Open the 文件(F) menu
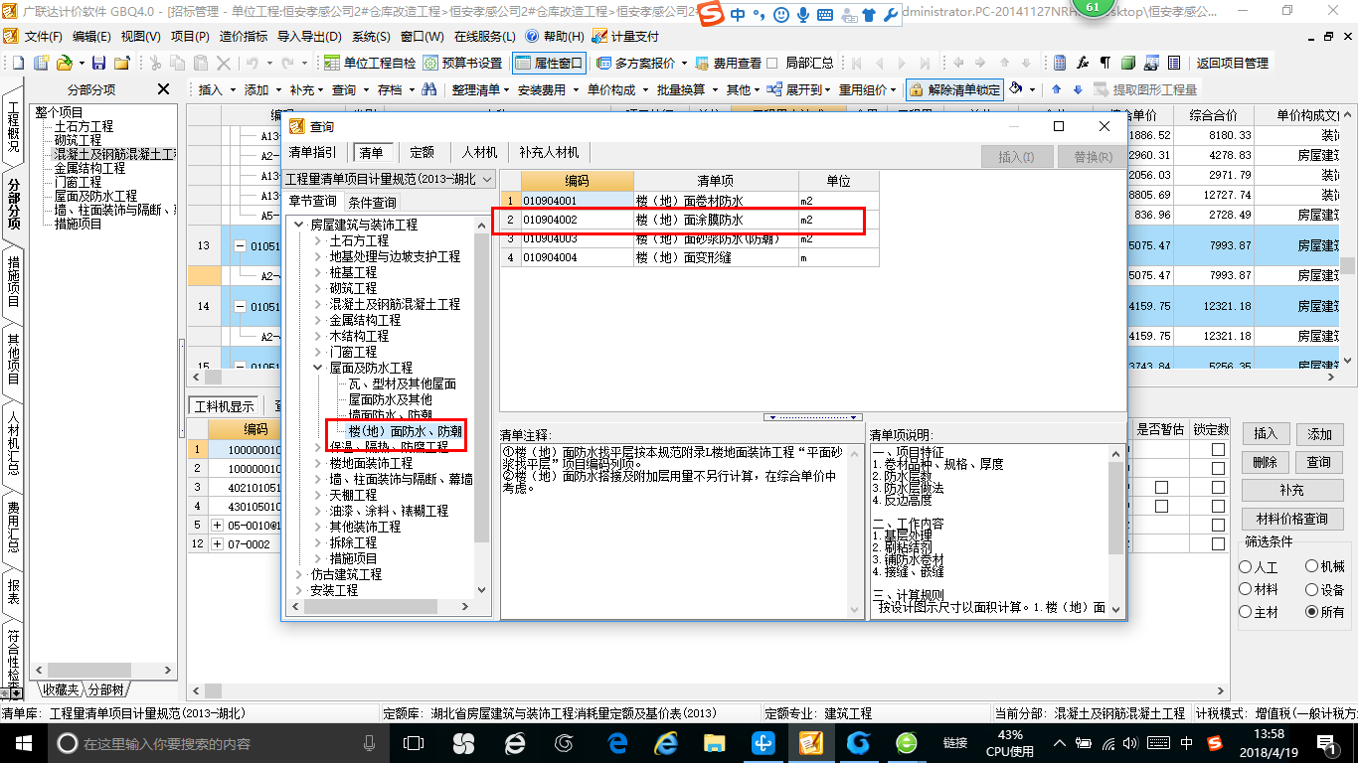The image size is (1358, 763). tap(43, 36)
